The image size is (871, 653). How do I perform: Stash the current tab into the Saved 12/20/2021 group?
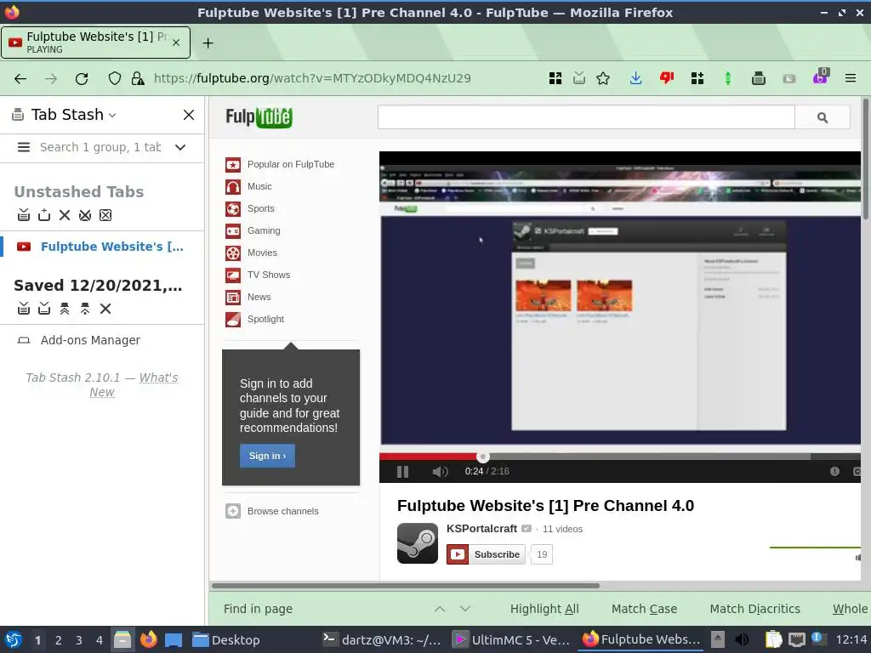point(44,309)
